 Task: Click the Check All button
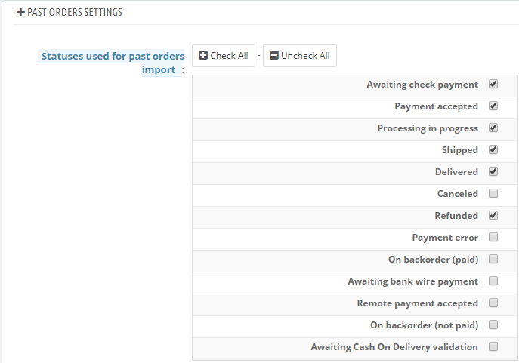click(x=224, y=56)
